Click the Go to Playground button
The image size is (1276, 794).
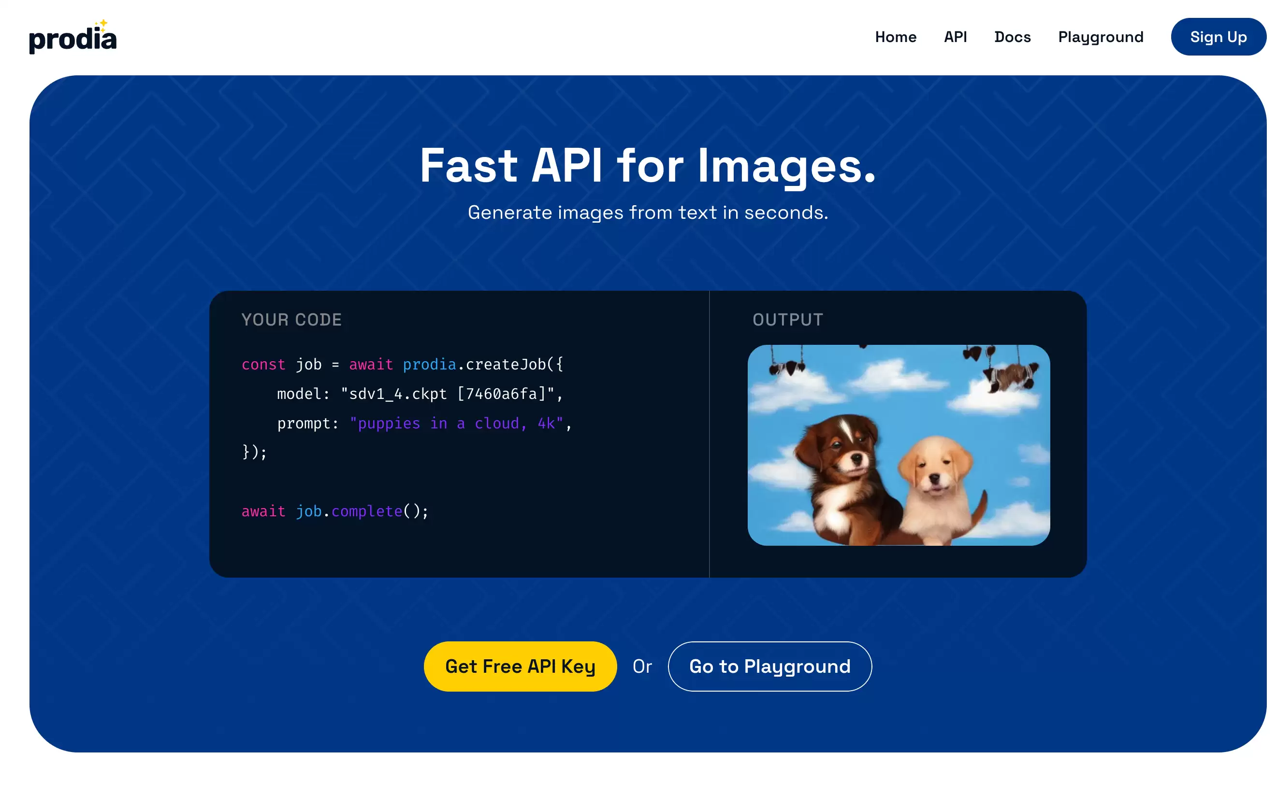coord(769,666)
